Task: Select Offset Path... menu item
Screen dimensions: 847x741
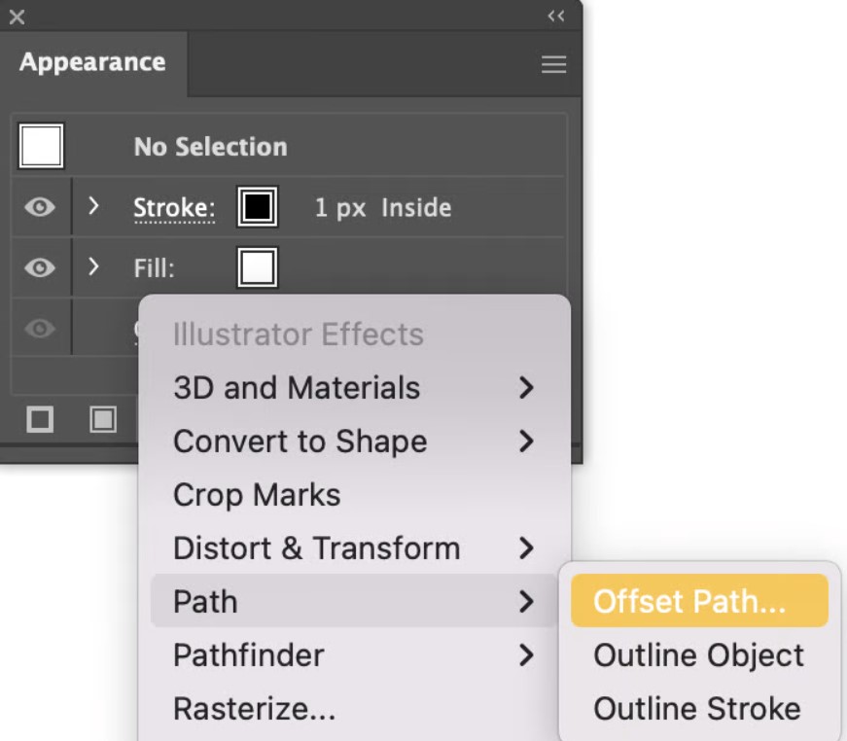Action: click(699, 601)
